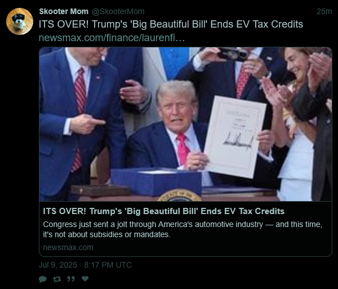
Task: Visit the @SkooterMom handle link
Action: (x=118, y=11)
